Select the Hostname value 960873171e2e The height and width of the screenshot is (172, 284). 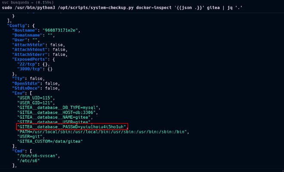pyautogui.click(x=60, y=31)
